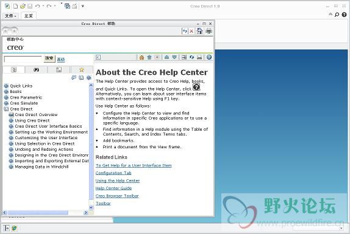Select the Search binoculars tab
This screenshot has width=350, height=234.
[36, 70]
